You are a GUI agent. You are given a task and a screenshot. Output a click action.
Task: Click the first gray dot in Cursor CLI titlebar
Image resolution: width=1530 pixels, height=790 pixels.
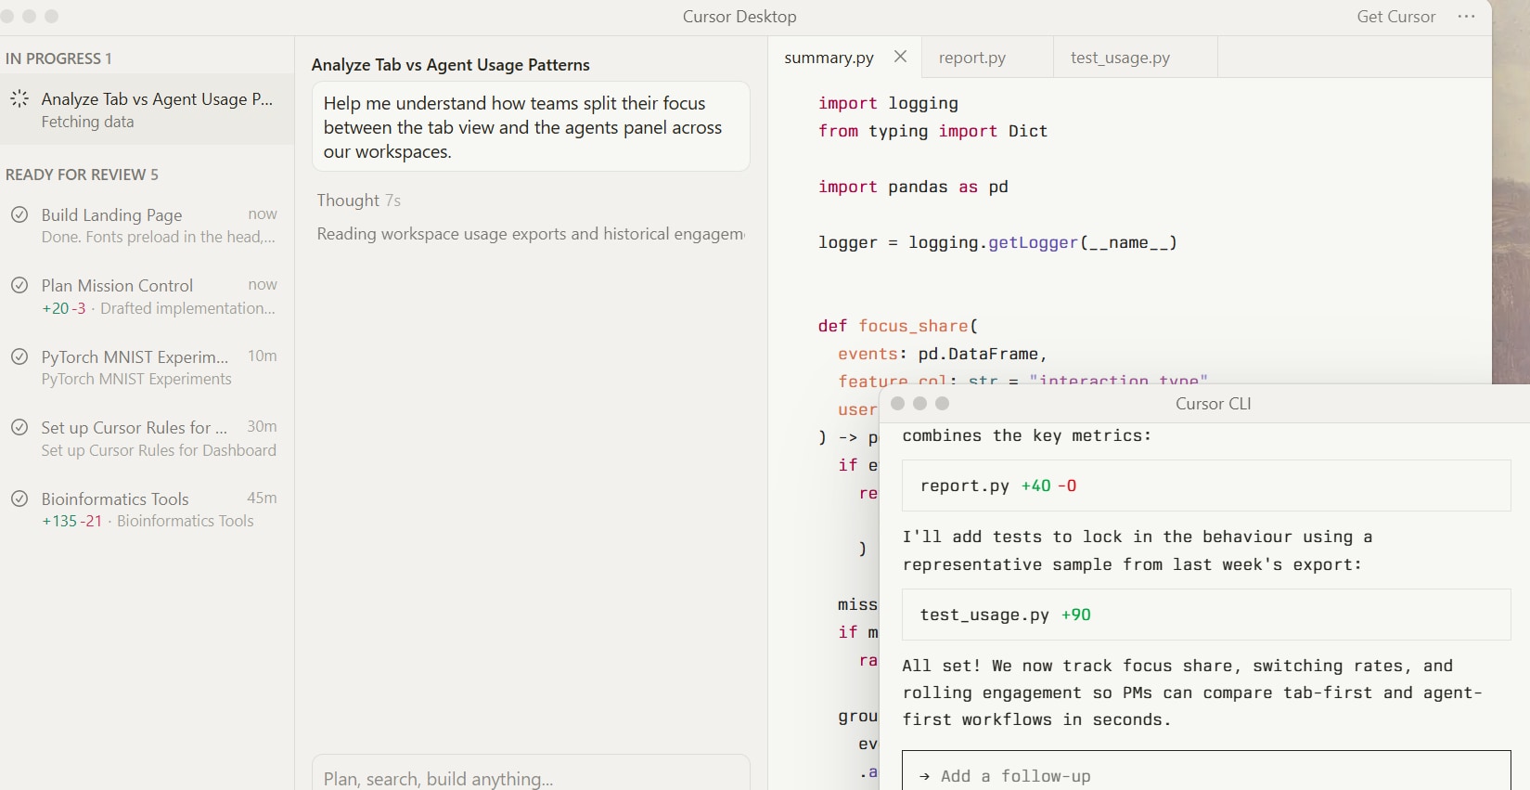click(x=897, y=403)
